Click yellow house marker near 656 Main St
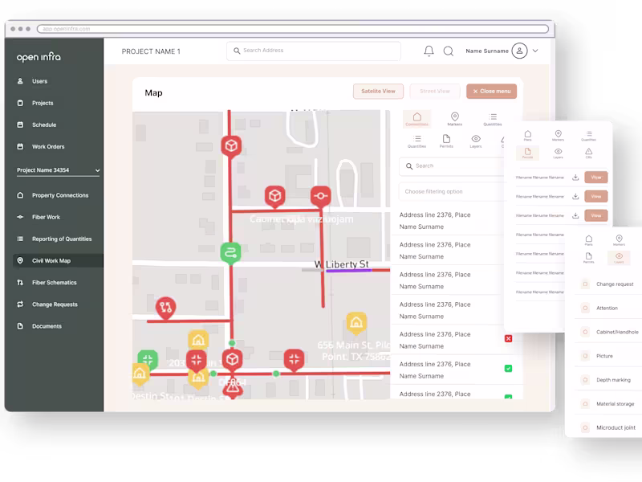Viewport: 642px width, 482px height. coord(356,323)
